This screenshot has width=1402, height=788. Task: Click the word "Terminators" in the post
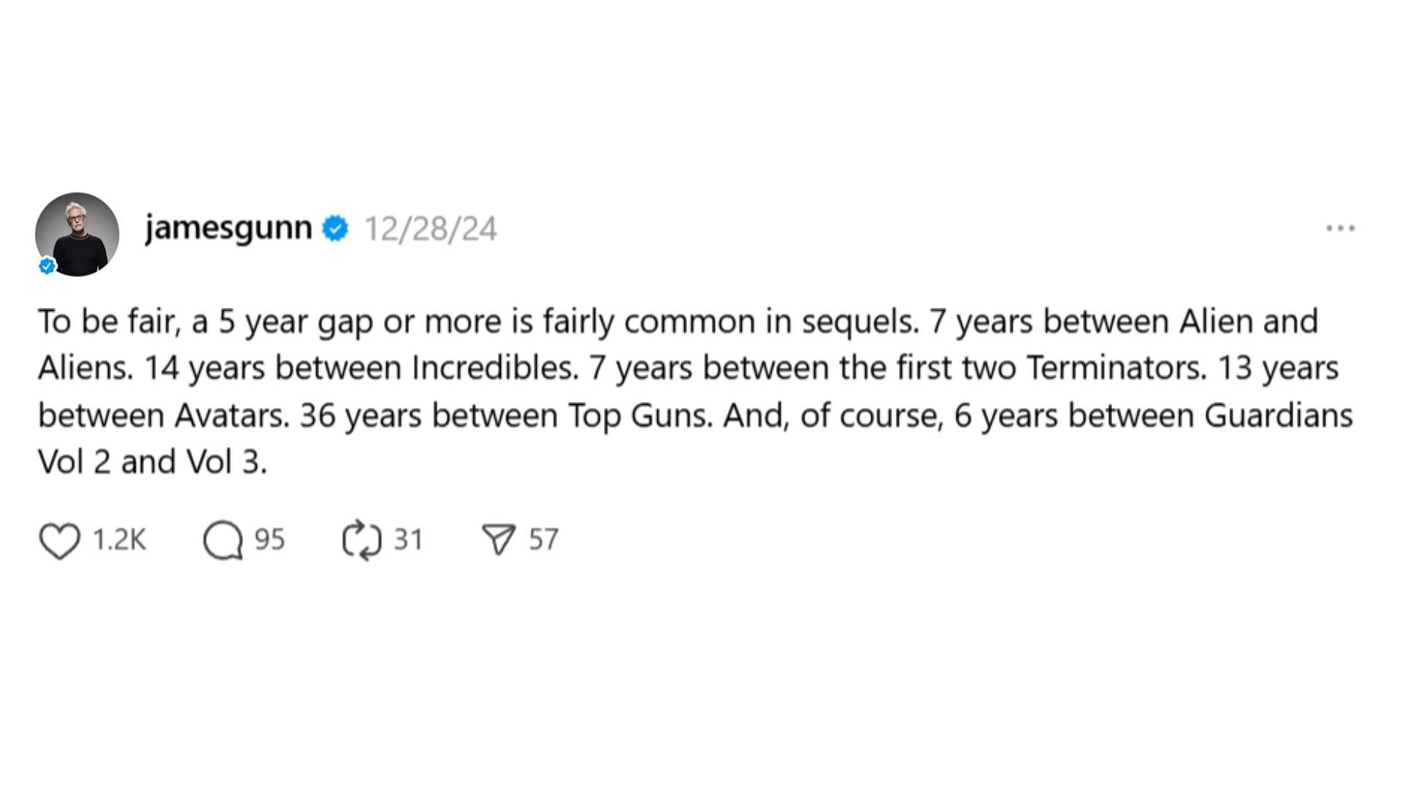pyautogui.click(x=1116, y=368)
